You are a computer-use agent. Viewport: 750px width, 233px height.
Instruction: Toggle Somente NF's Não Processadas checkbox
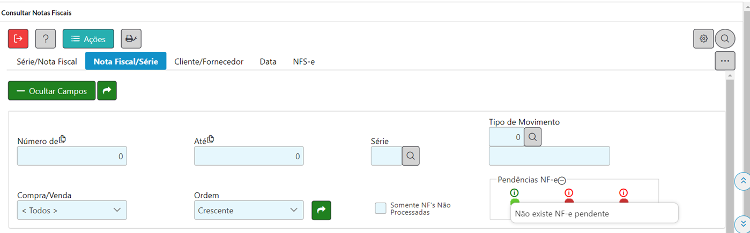(381, 208)
